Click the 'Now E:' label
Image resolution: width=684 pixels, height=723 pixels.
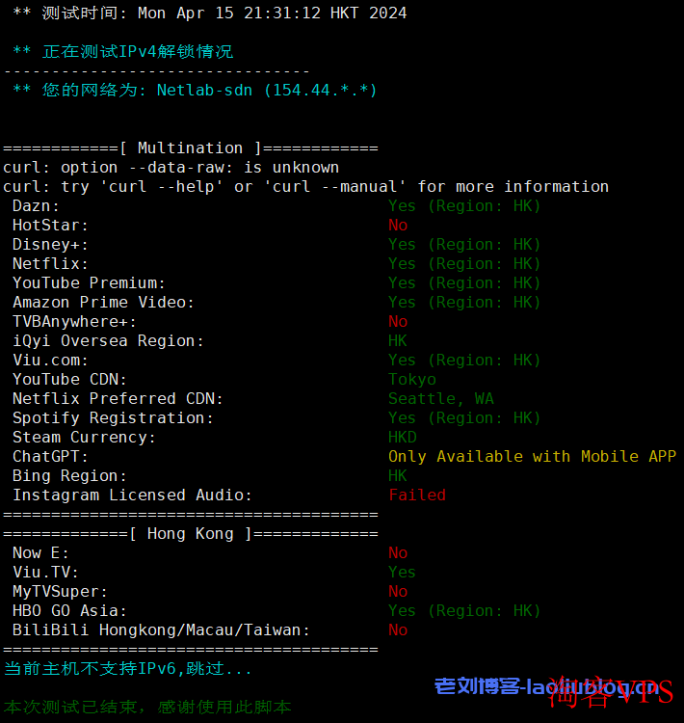(40, 553)
